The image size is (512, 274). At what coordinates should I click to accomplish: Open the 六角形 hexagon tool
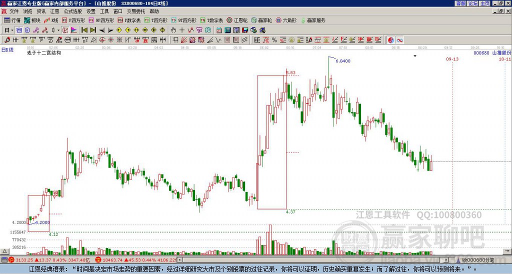coord(286,20)
